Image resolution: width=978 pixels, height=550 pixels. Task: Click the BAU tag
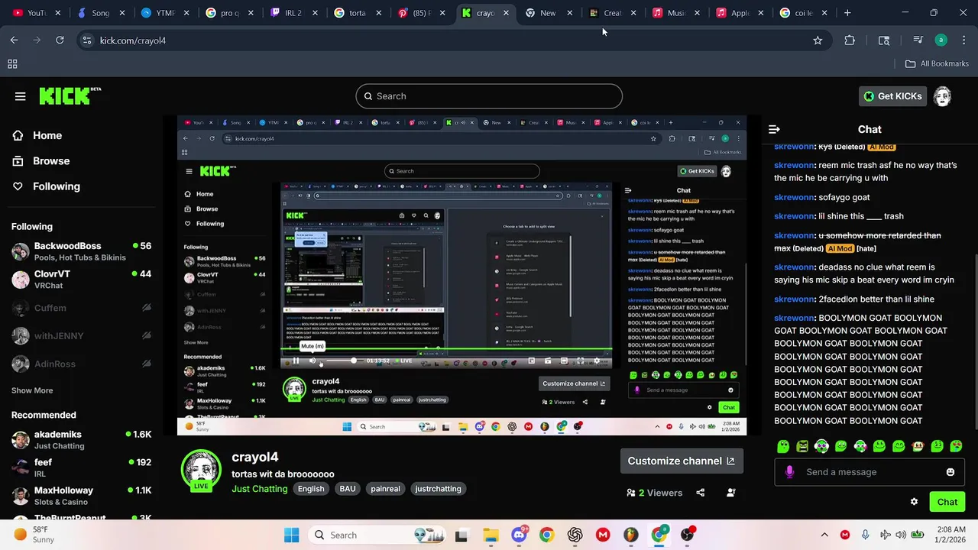pyautogui.click(x=348, y=489)
